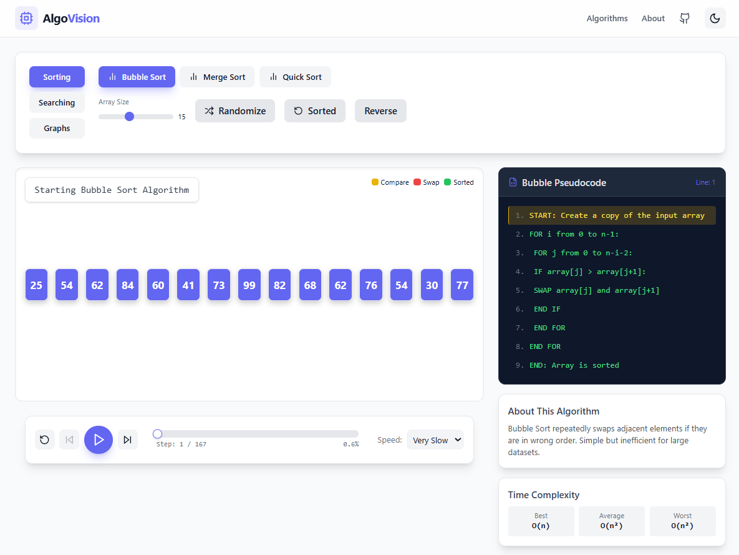Screen dimensions: 739x555
Task: Click the array element 77
Action: [x=462, y=285]
